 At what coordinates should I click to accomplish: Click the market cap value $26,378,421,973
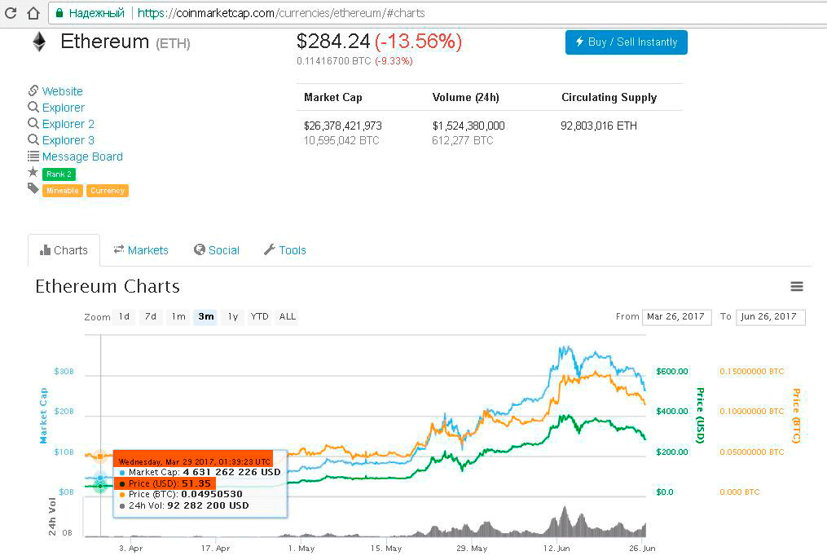(343, 126)
